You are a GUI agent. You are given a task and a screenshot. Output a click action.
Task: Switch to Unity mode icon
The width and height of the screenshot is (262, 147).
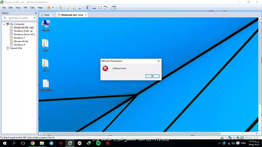click(106, 8)
